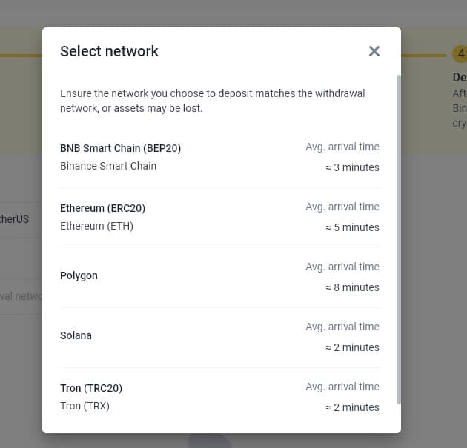Click the Binance Smart Chain subtitle
Screen dimensions: 467x448
point(108,166)
